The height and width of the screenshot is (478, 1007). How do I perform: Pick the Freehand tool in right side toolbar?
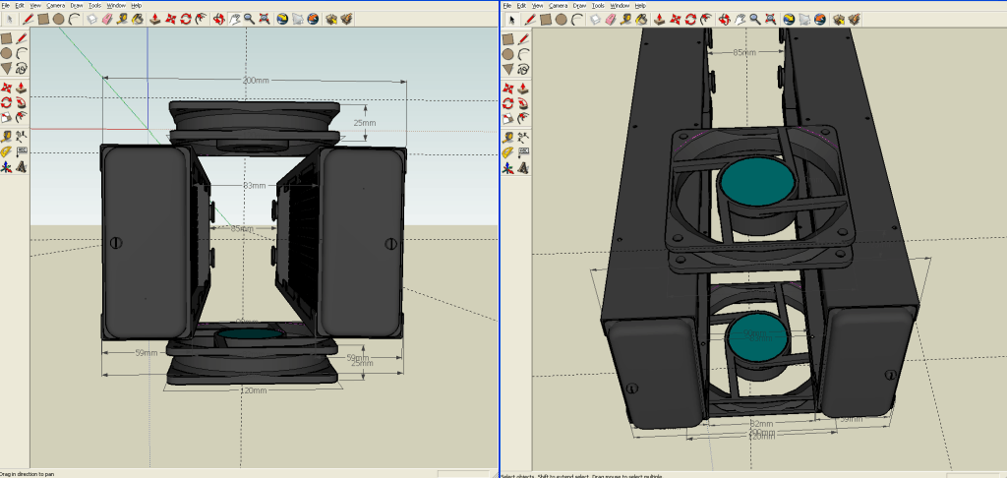(x=523, y=69)
